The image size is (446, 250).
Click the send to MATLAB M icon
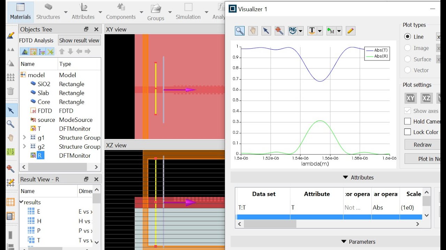pyautogui.click(x=331, y=31)
